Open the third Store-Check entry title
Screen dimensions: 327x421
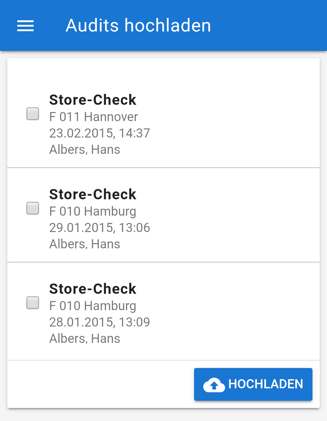click(x=93, y=289)
